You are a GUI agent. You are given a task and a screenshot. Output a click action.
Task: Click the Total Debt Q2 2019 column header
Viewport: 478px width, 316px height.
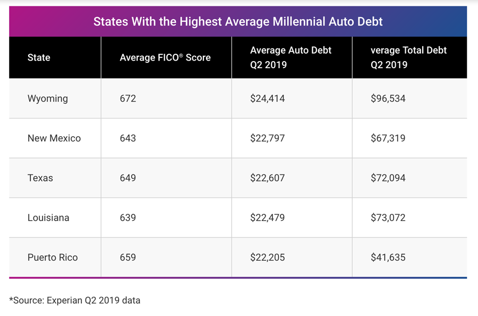point(408,57)
